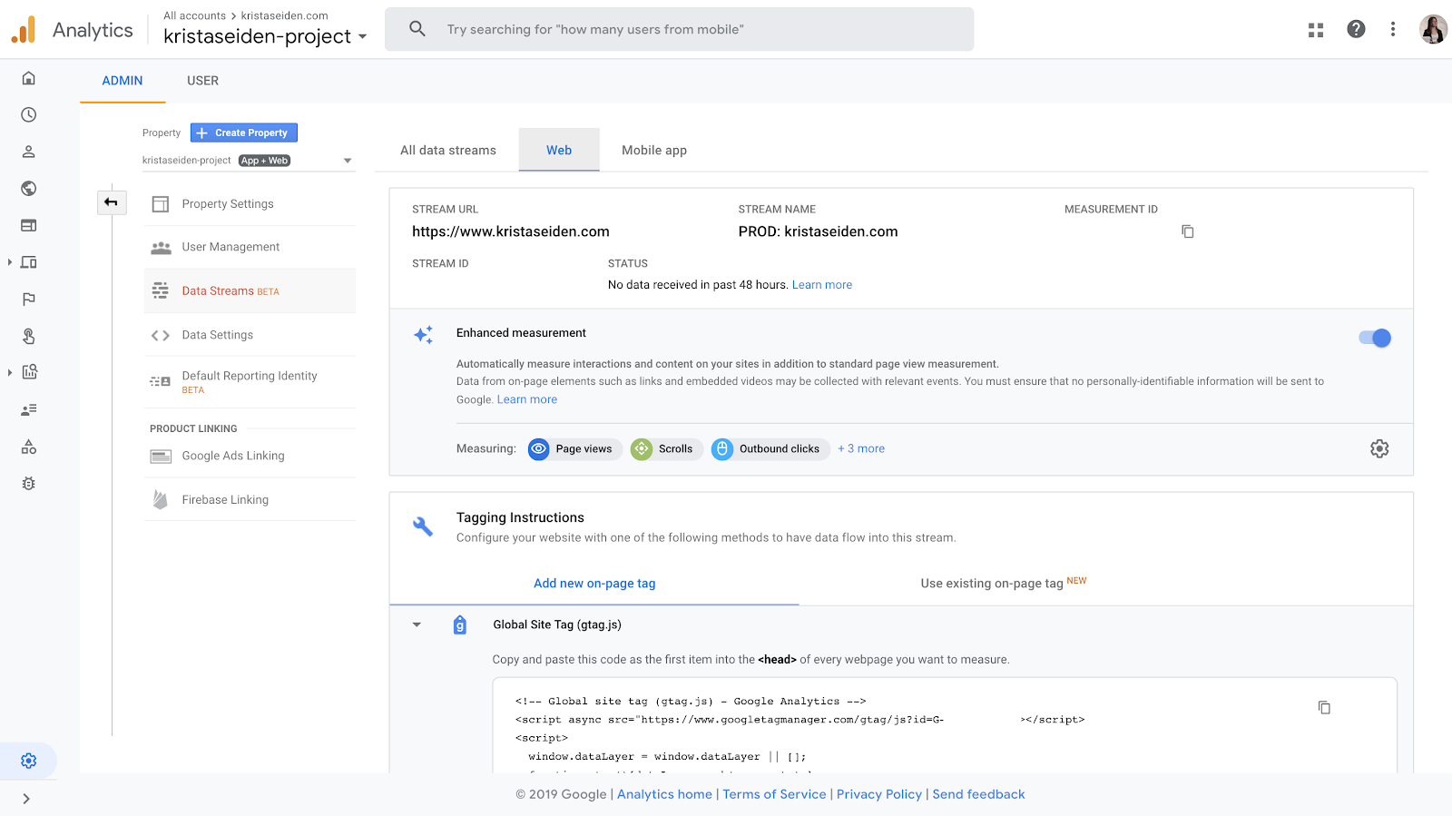Click the stream URL https://www.kristaseiden.com
1452x816 pixels.
(x=511, y=231)
